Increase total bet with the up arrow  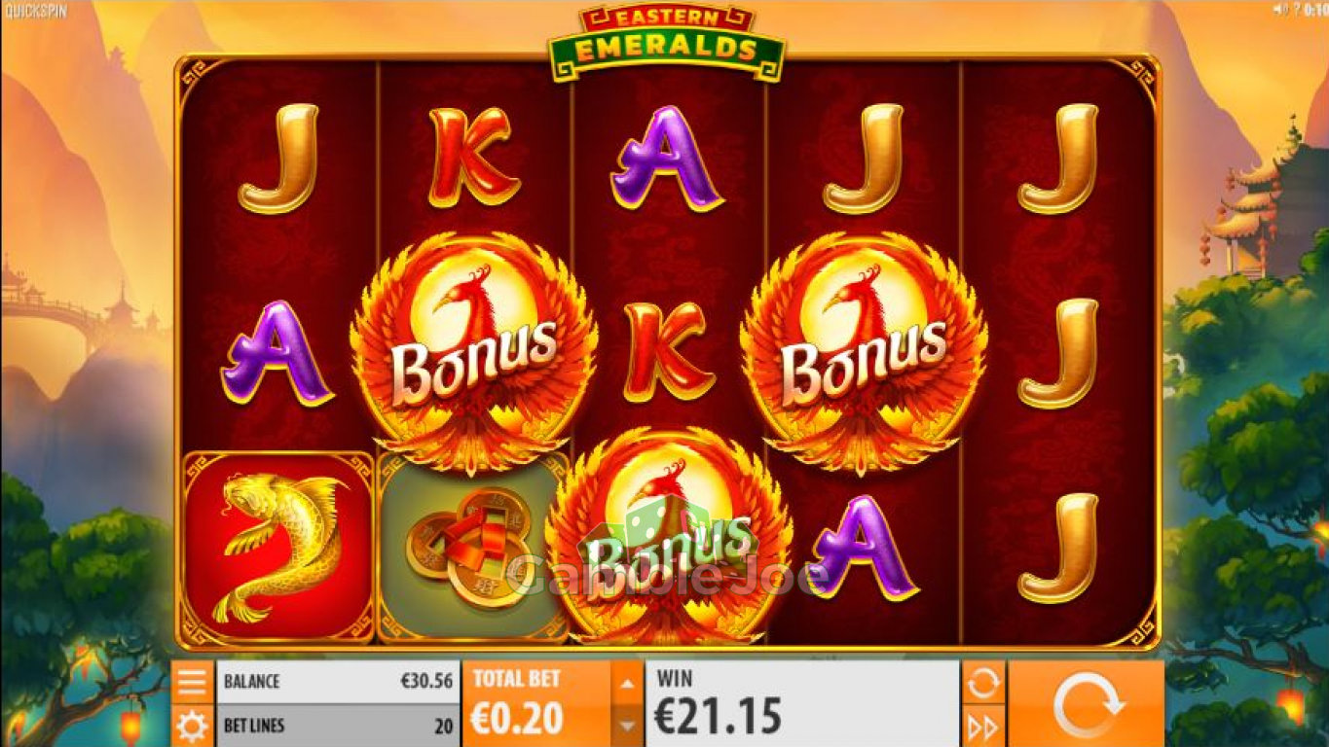tap(627, 683)
